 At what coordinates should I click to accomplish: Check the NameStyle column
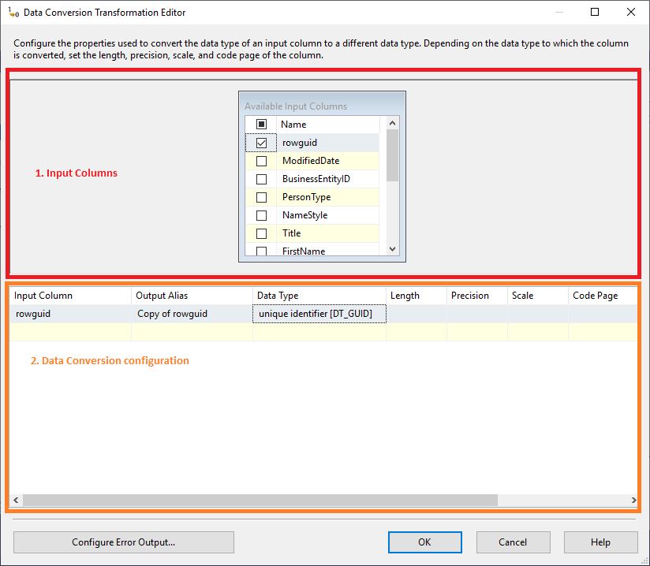click(261, 215)
